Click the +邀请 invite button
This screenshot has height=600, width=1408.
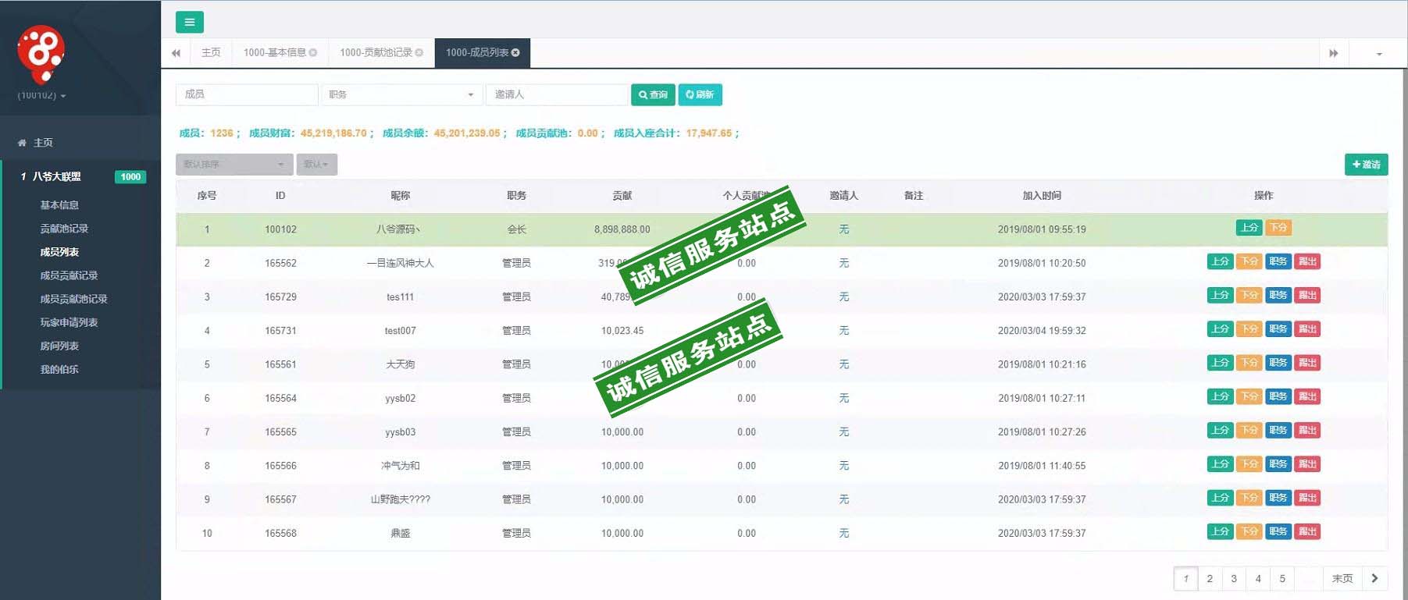point(1366,165)
